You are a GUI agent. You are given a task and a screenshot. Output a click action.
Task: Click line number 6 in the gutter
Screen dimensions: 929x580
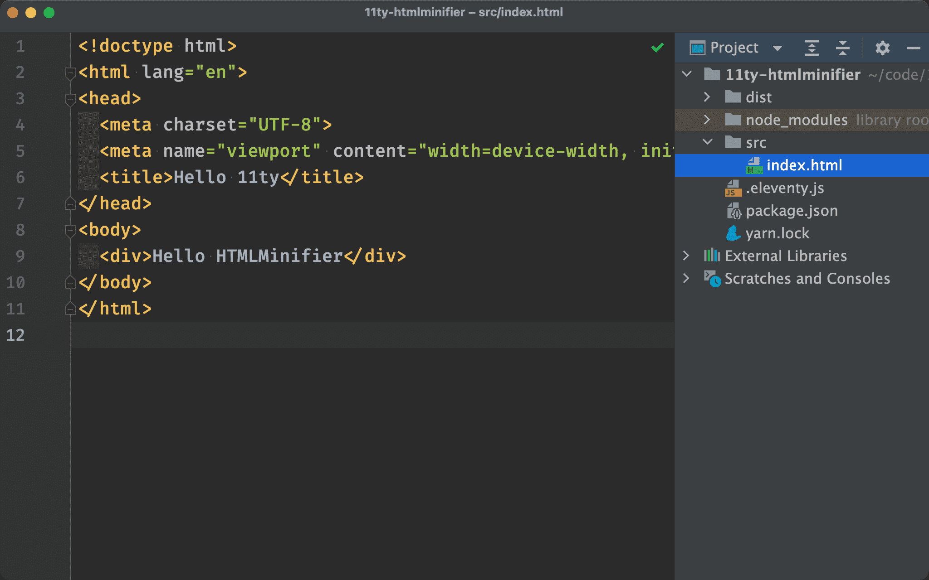(20, 177)
